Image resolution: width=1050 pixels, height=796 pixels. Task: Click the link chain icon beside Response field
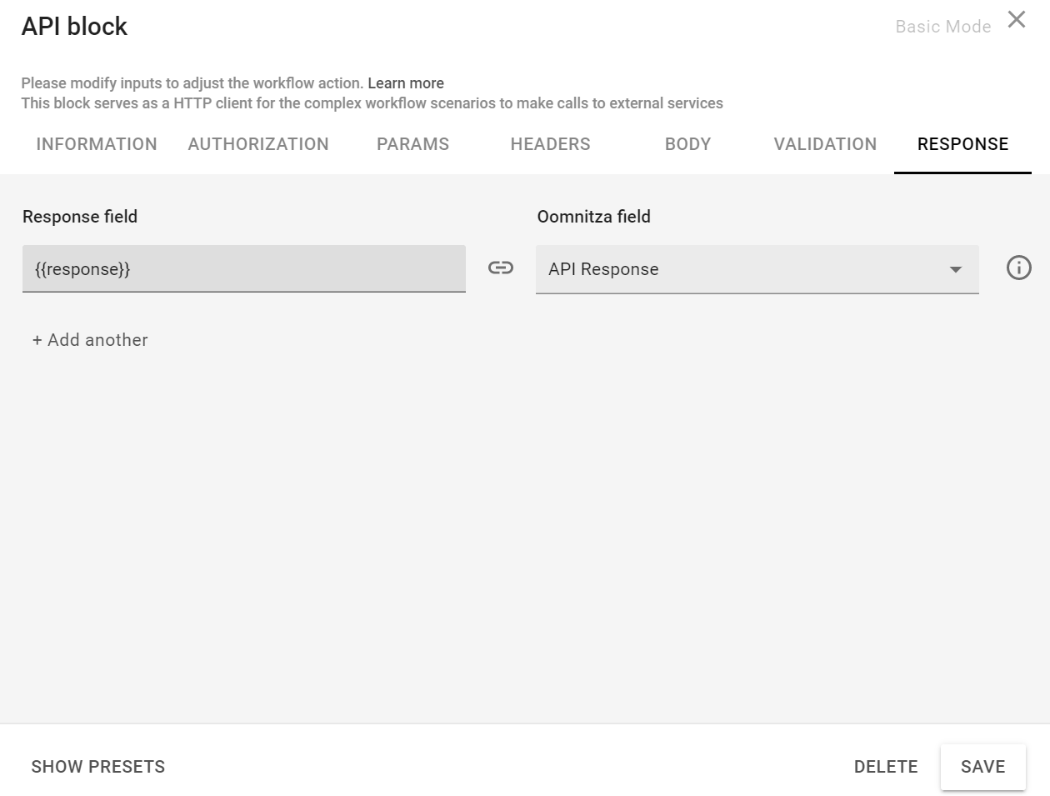pyautogui.click(x=499, y=268)
